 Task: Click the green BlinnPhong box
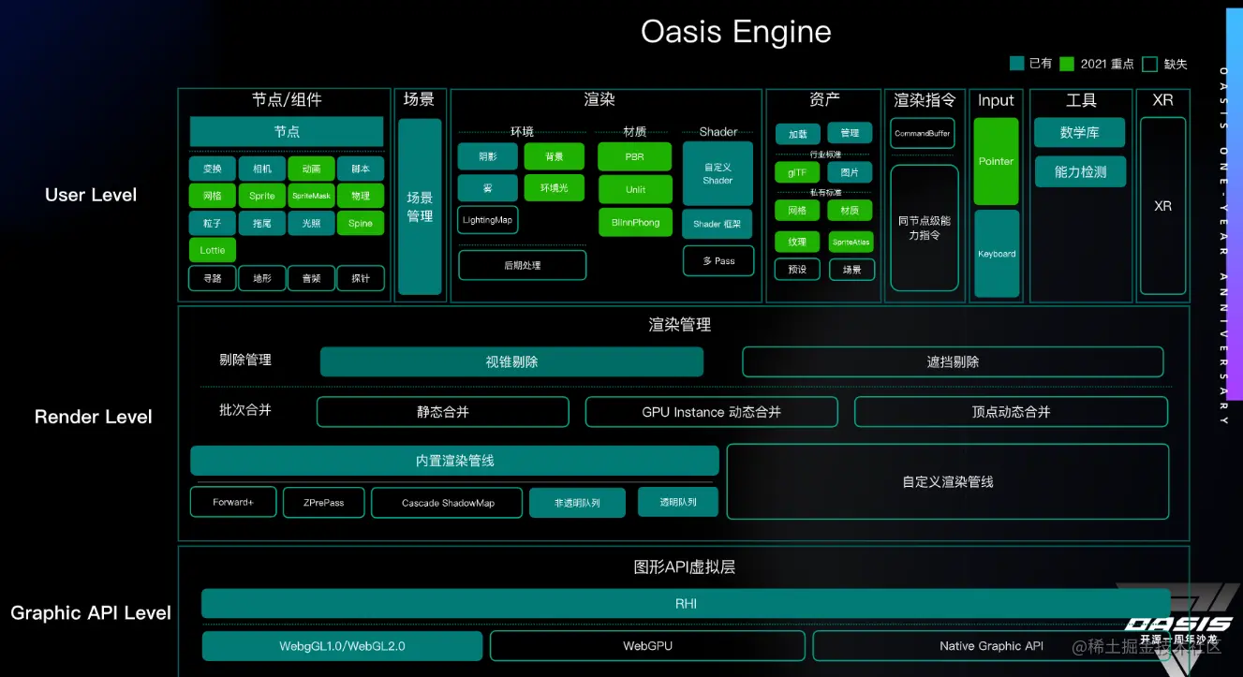coord(635,222)
